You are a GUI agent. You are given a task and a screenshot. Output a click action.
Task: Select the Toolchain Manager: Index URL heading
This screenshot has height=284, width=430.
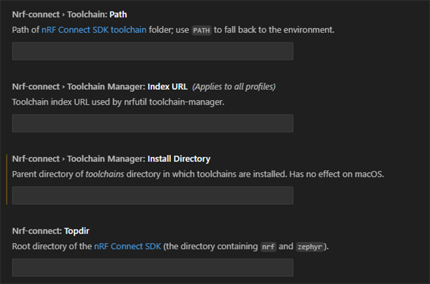pyautogui.click(x=100, y=87)
